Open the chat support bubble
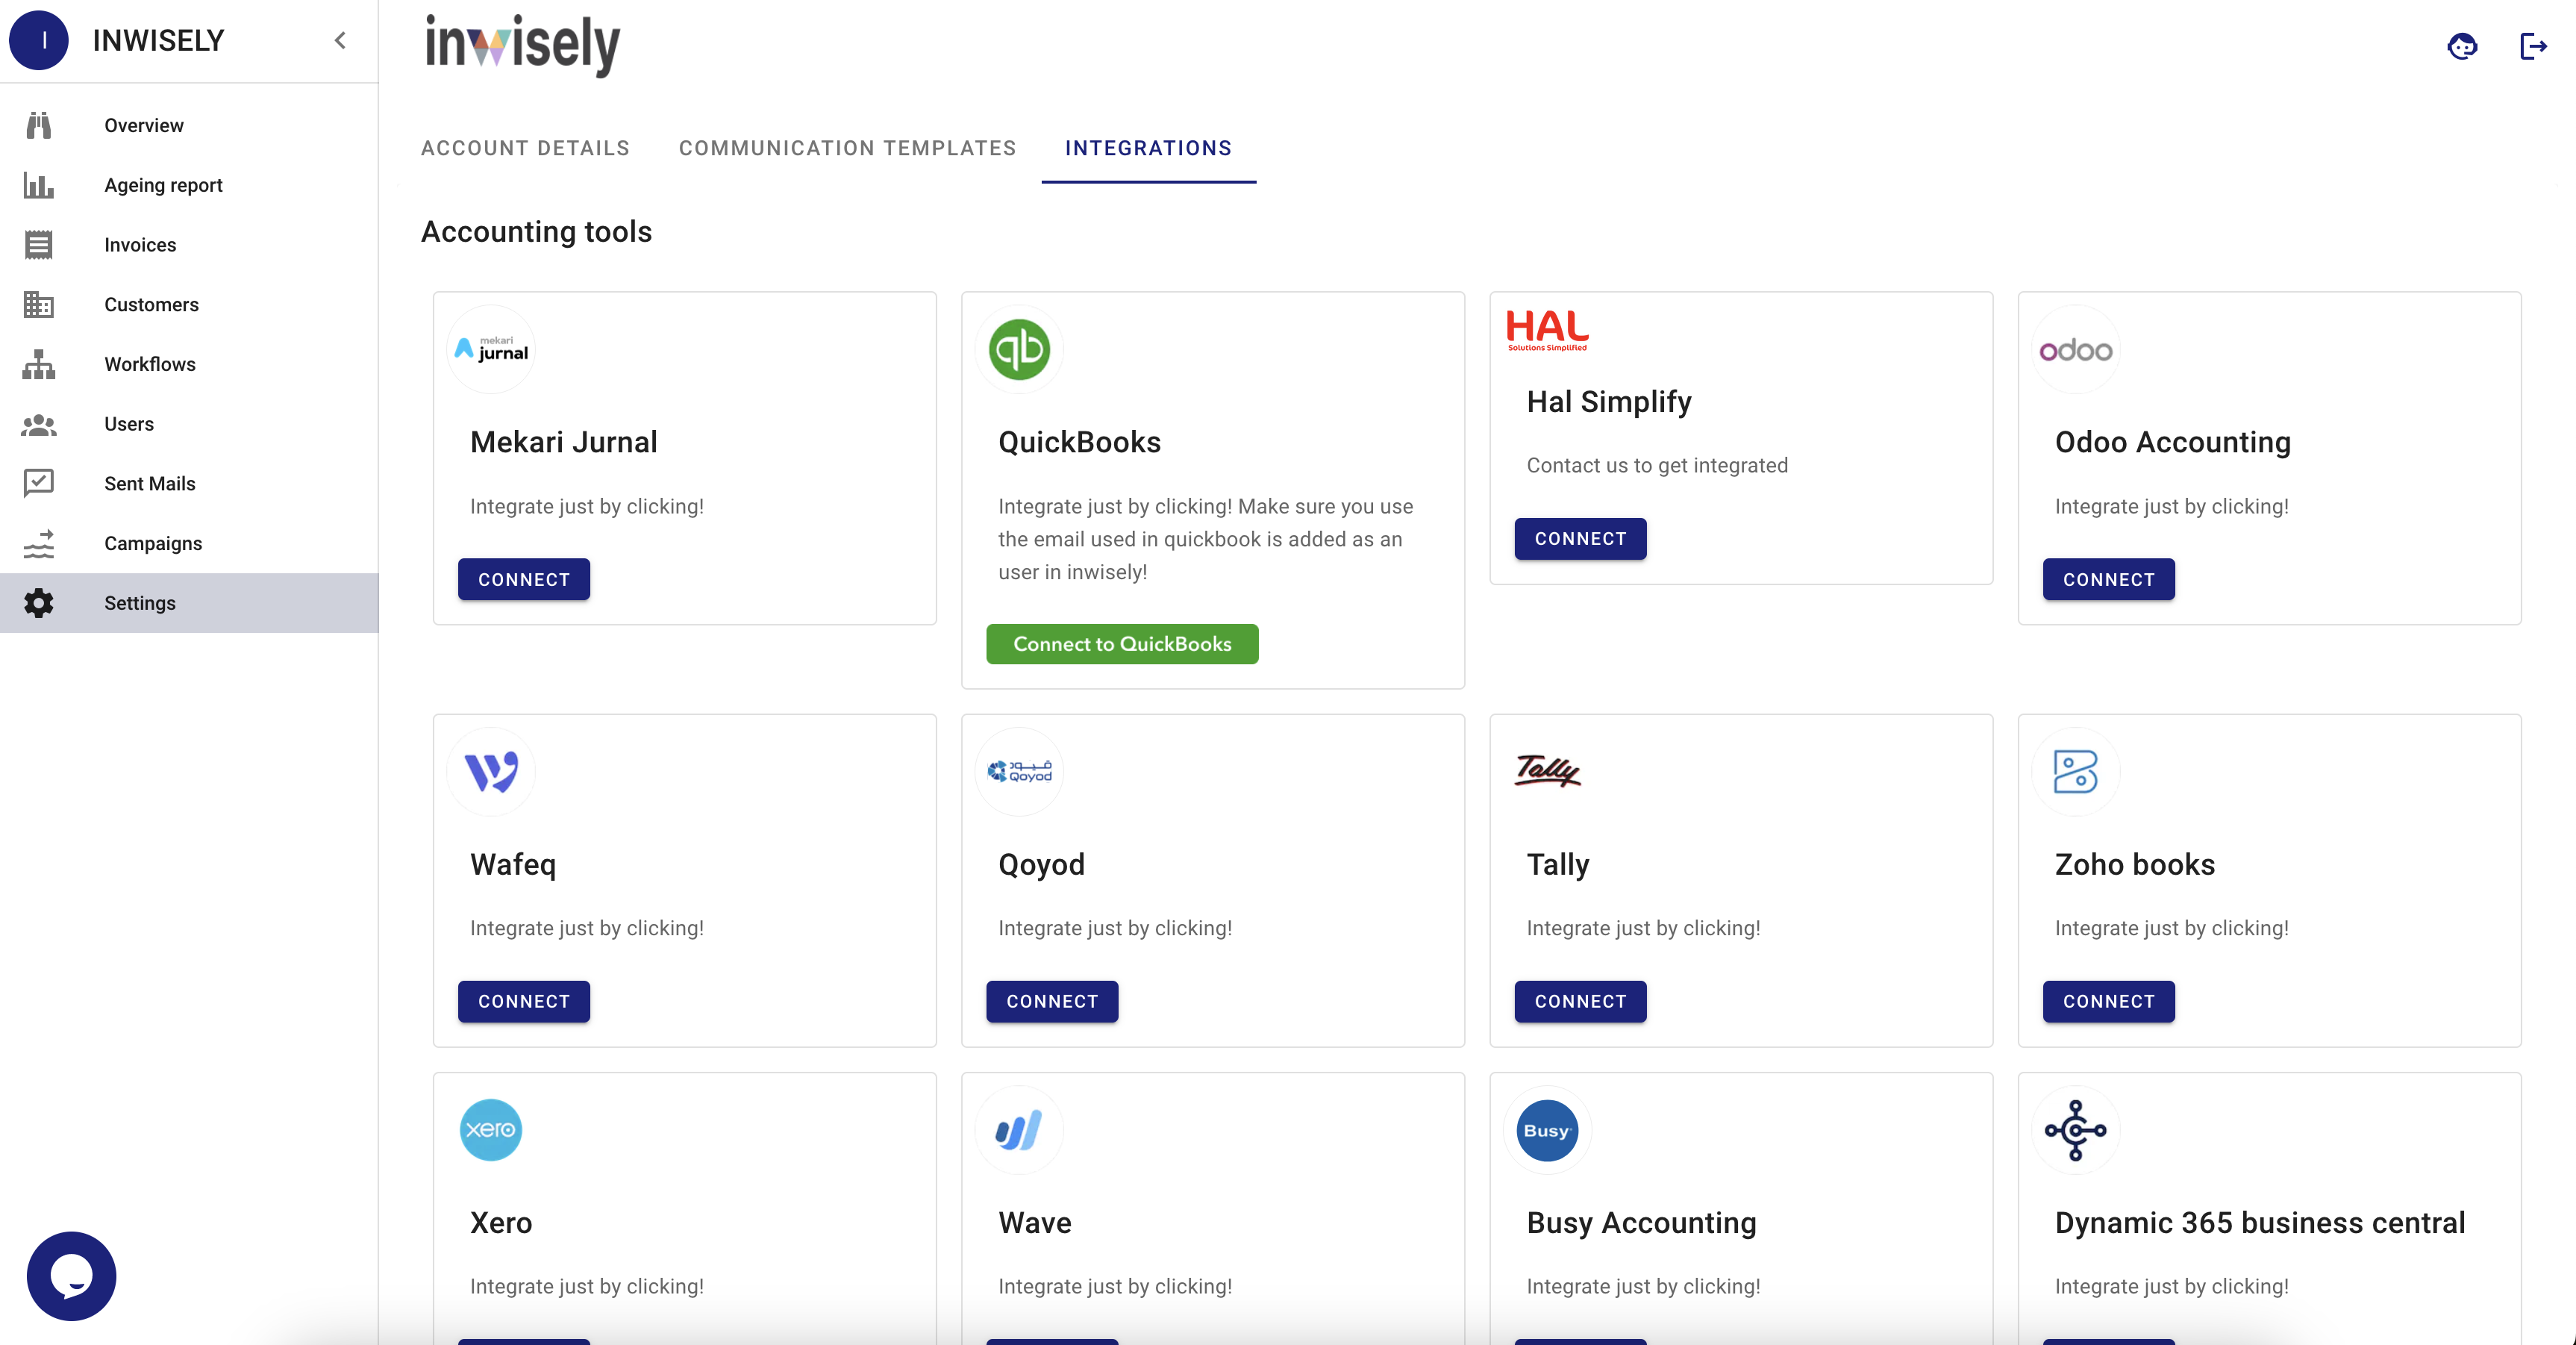 pos(71,1275)
